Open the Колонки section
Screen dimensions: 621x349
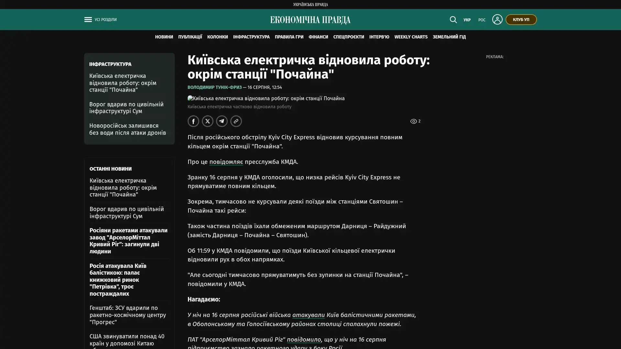tap(218, 37)
